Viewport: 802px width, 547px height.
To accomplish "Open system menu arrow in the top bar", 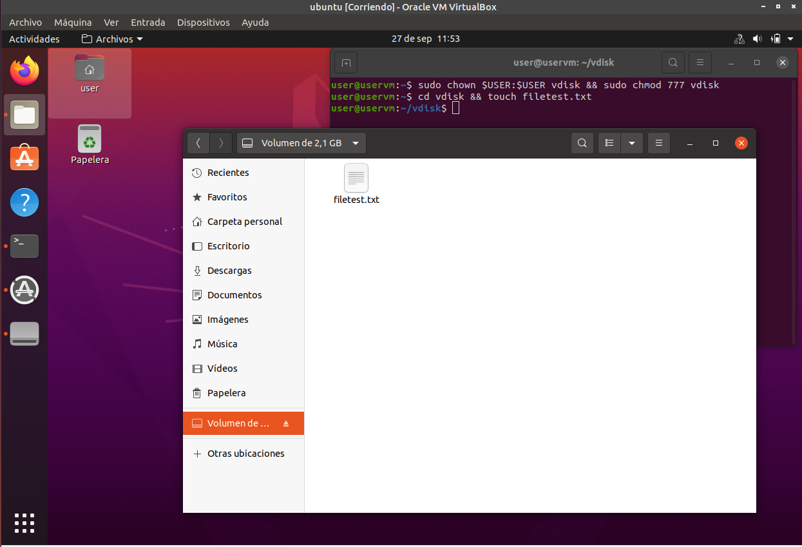I will point(791,39).
